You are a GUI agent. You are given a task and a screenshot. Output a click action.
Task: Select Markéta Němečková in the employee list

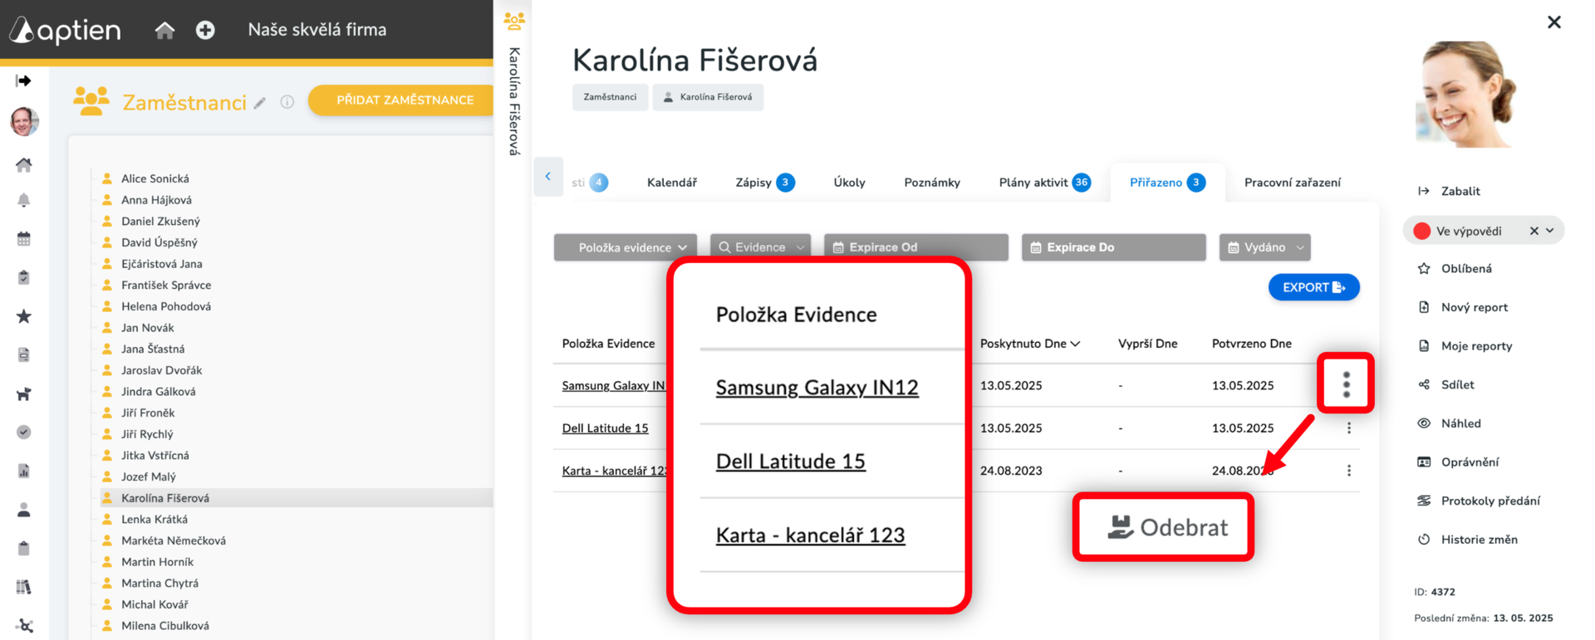[173, 540]
